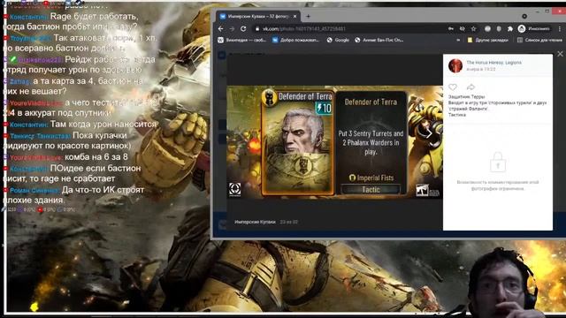Click the Tactic label on the card
This screenshot has width=566, height=318.
coord(371,190)
